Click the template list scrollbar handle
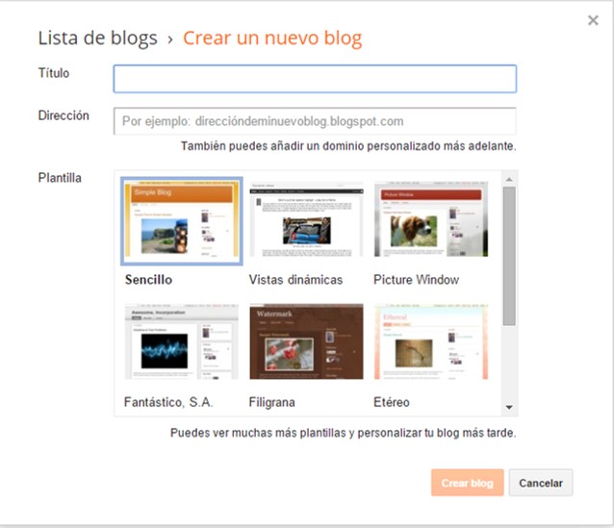The image size is (614, 528). [509, 256]
